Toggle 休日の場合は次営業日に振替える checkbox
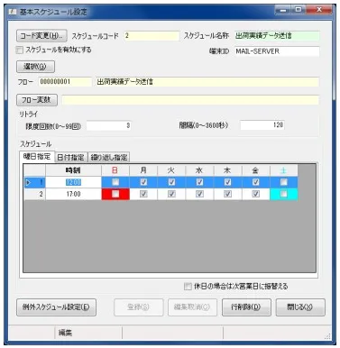 (x=188, y=286)
